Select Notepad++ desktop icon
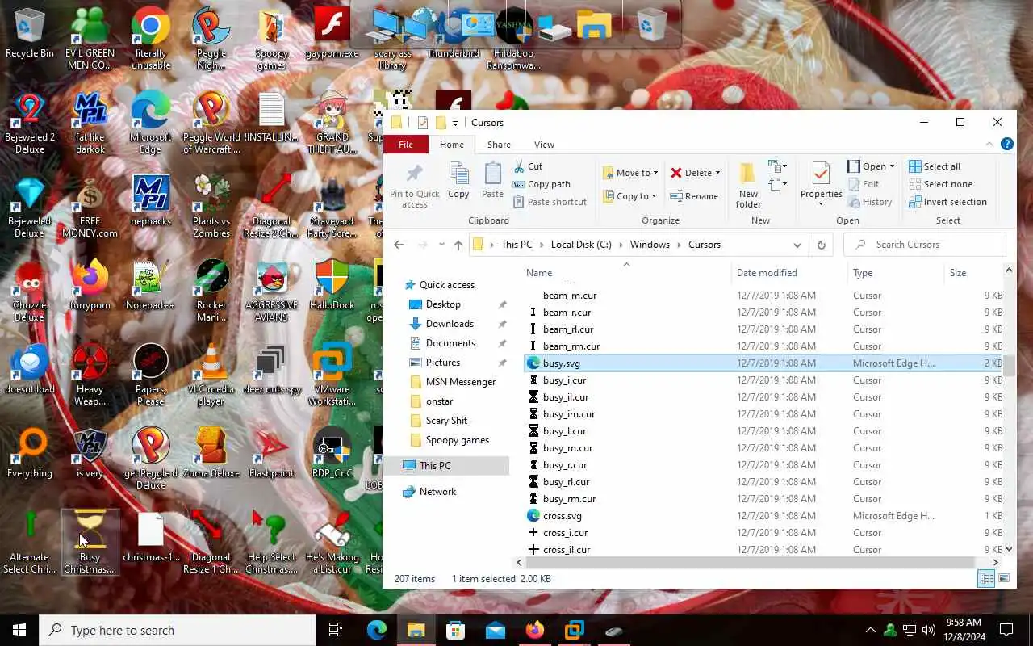Viewport: 1033px width, 646px height. [x=150, y=284]
